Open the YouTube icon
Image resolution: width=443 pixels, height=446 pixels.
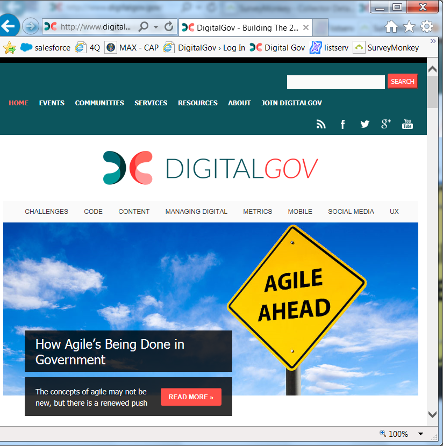408,124
